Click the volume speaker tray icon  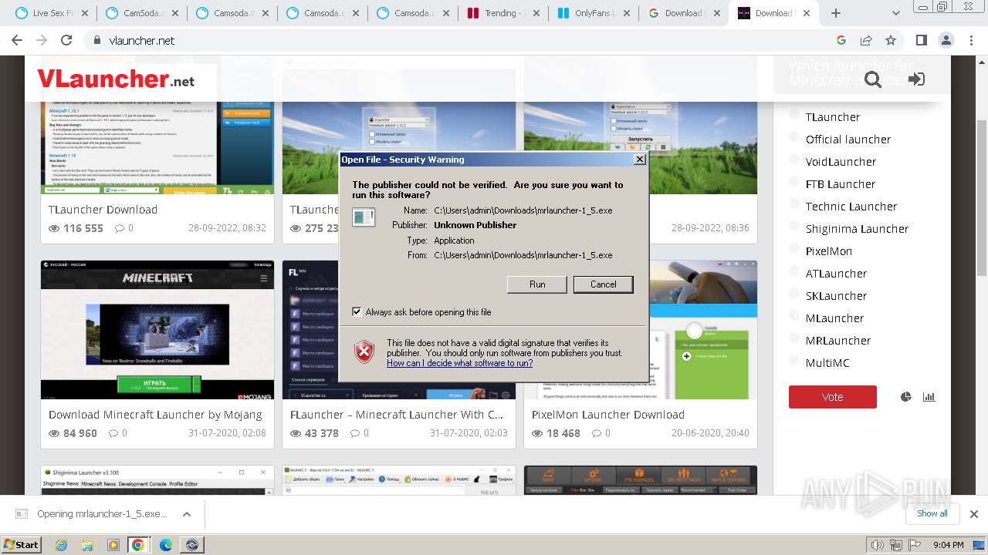(x=876, y=545)
